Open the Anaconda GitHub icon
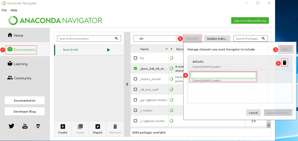 point(38,126)
